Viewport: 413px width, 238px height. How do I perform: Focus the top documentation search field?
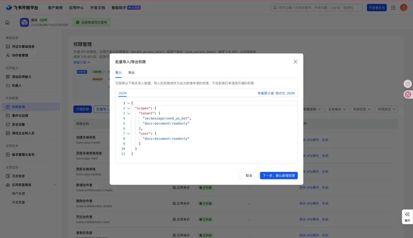(317, 8)
